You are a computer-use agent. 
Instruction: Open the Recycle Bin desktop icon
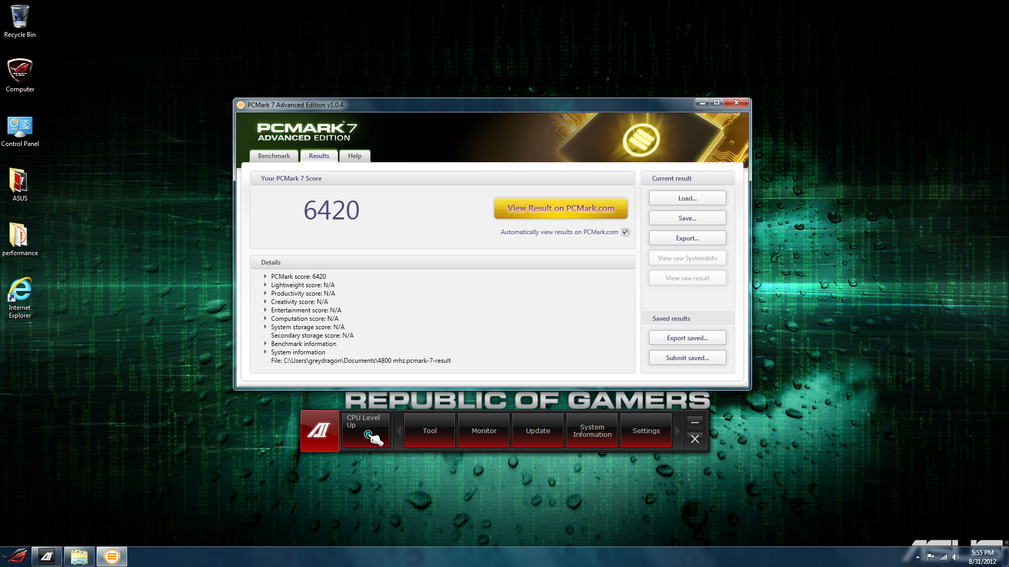tap(19, 21)
